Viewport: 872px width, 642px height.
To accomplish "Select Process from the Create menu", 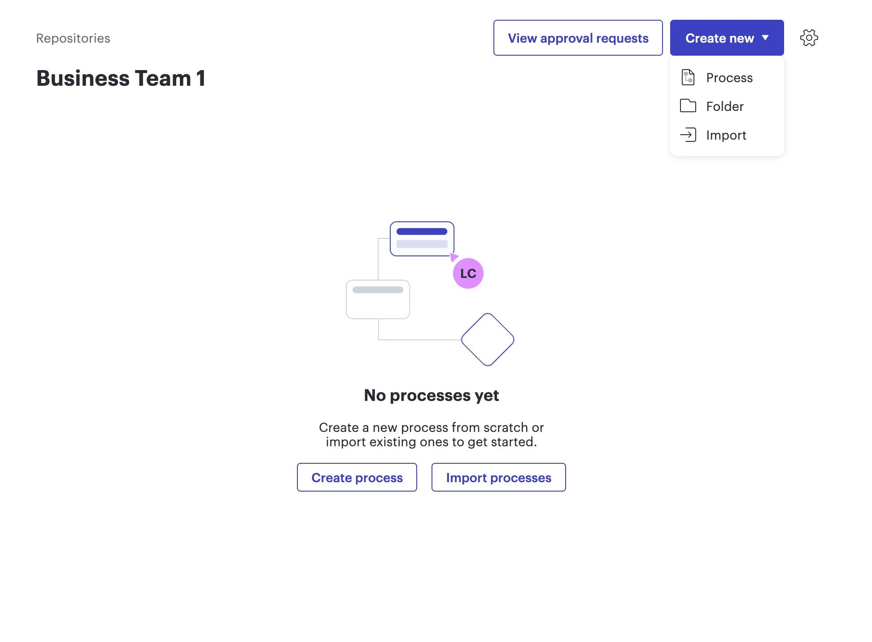I will (729, 78).
